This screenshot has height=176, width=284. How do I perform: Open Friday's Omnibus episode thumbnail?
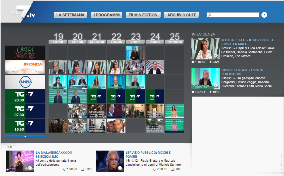click(x=135, y=82)
